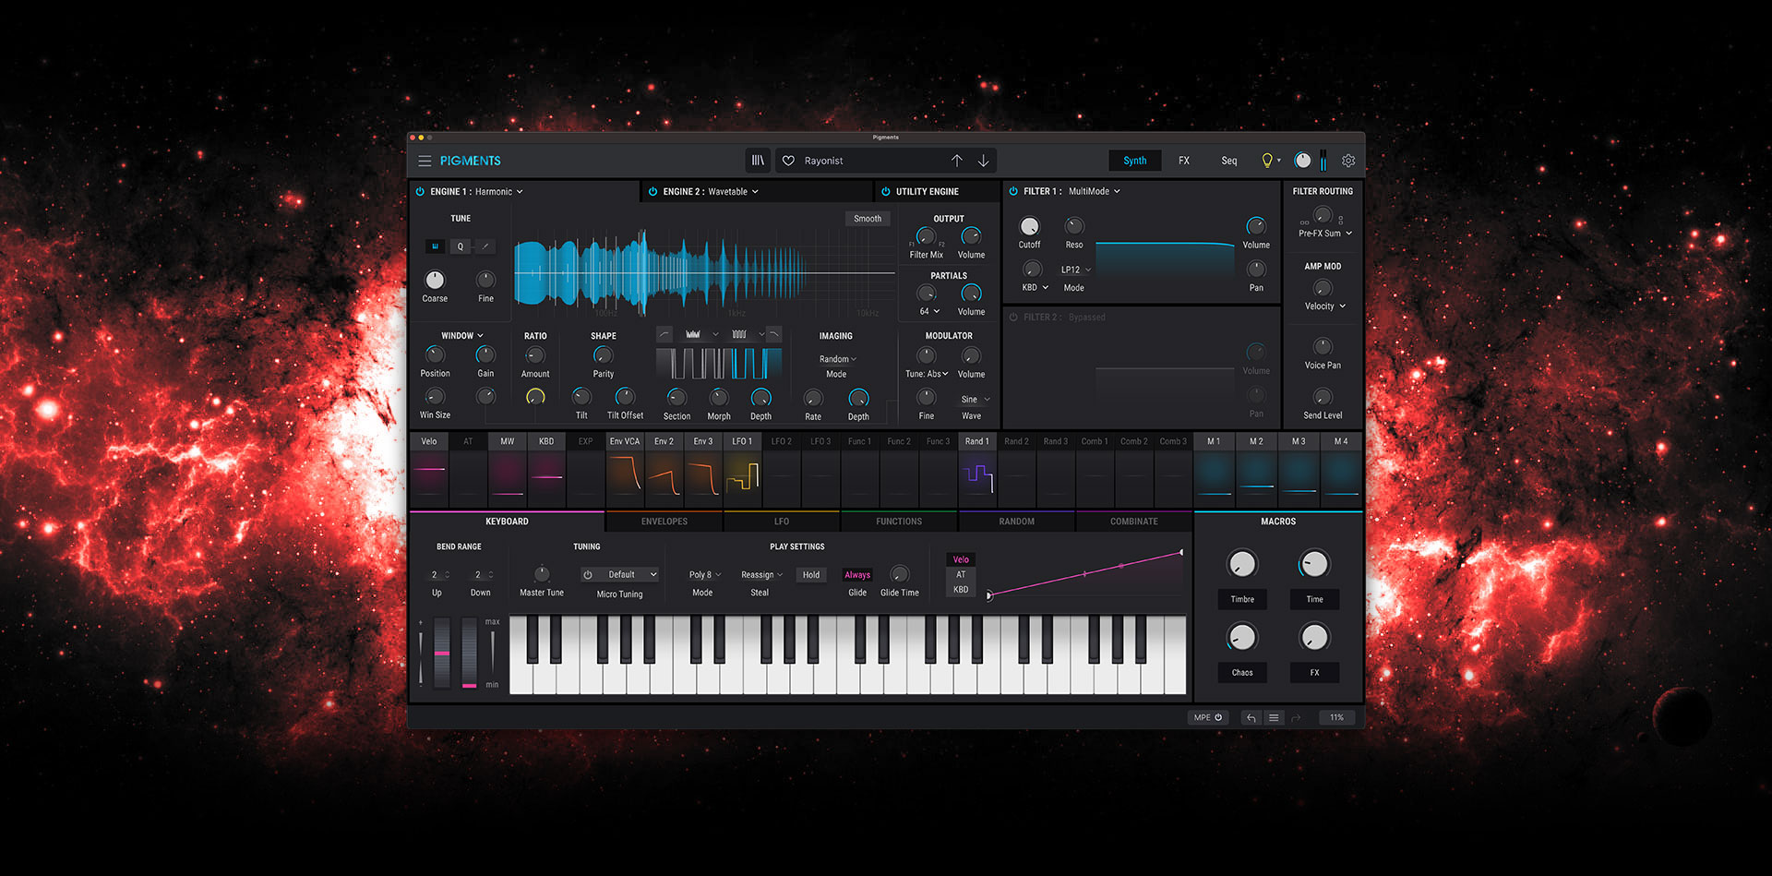Open the Filter 1 MultiMode dropdown
This screenshot has width=1772, height=876.
[x=1095, y=191]
